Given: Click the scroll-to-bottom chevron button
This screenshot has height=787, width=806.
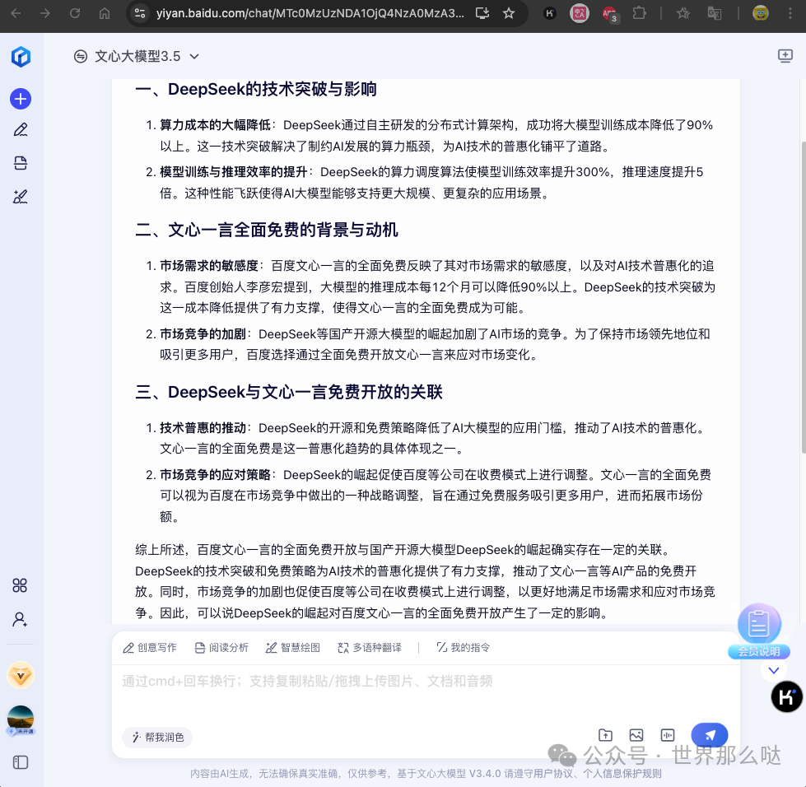Looking at the screenshot, I should (x=774, y=670).
